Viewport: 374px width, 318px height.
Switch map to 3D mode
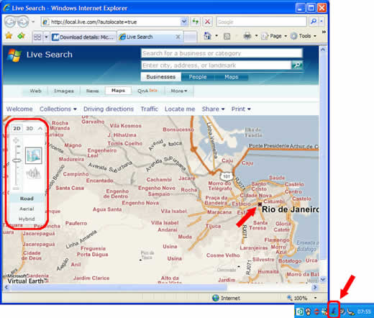tap(29, 129)
